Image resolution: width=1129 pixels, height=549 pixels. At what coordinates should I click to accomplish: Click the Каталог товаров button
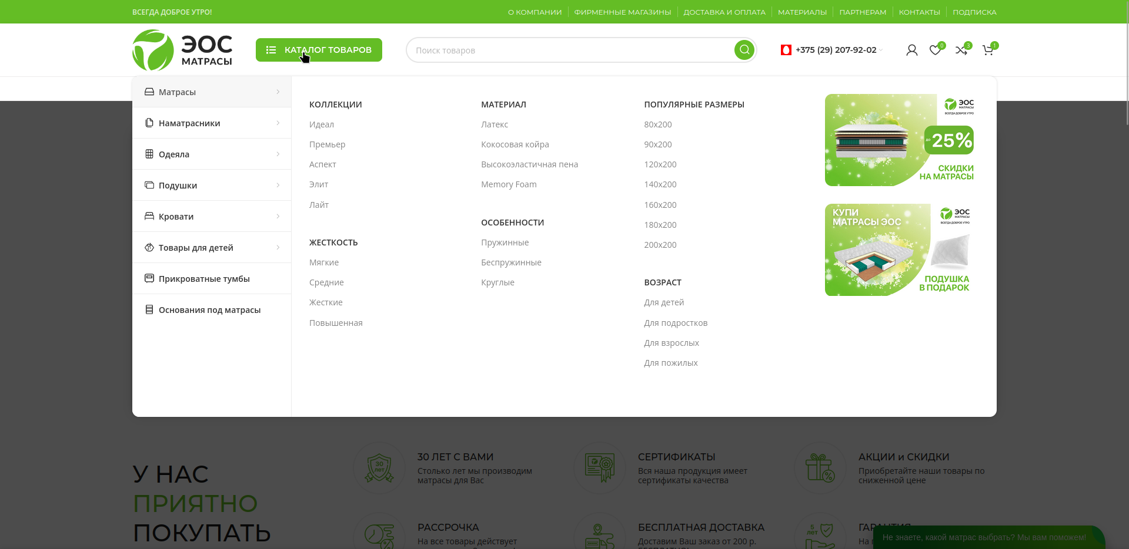pos(319,50)
